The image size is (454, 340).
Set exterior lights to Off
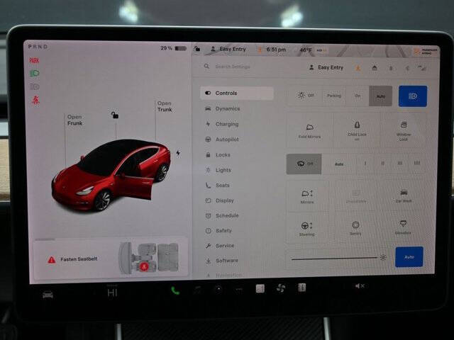tap(305, 96)
